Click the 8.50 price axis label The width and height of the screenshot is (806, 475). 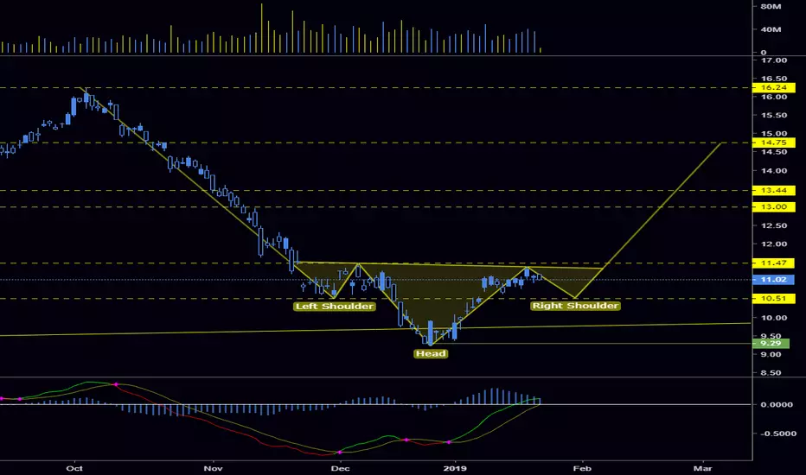coord(771,373)
